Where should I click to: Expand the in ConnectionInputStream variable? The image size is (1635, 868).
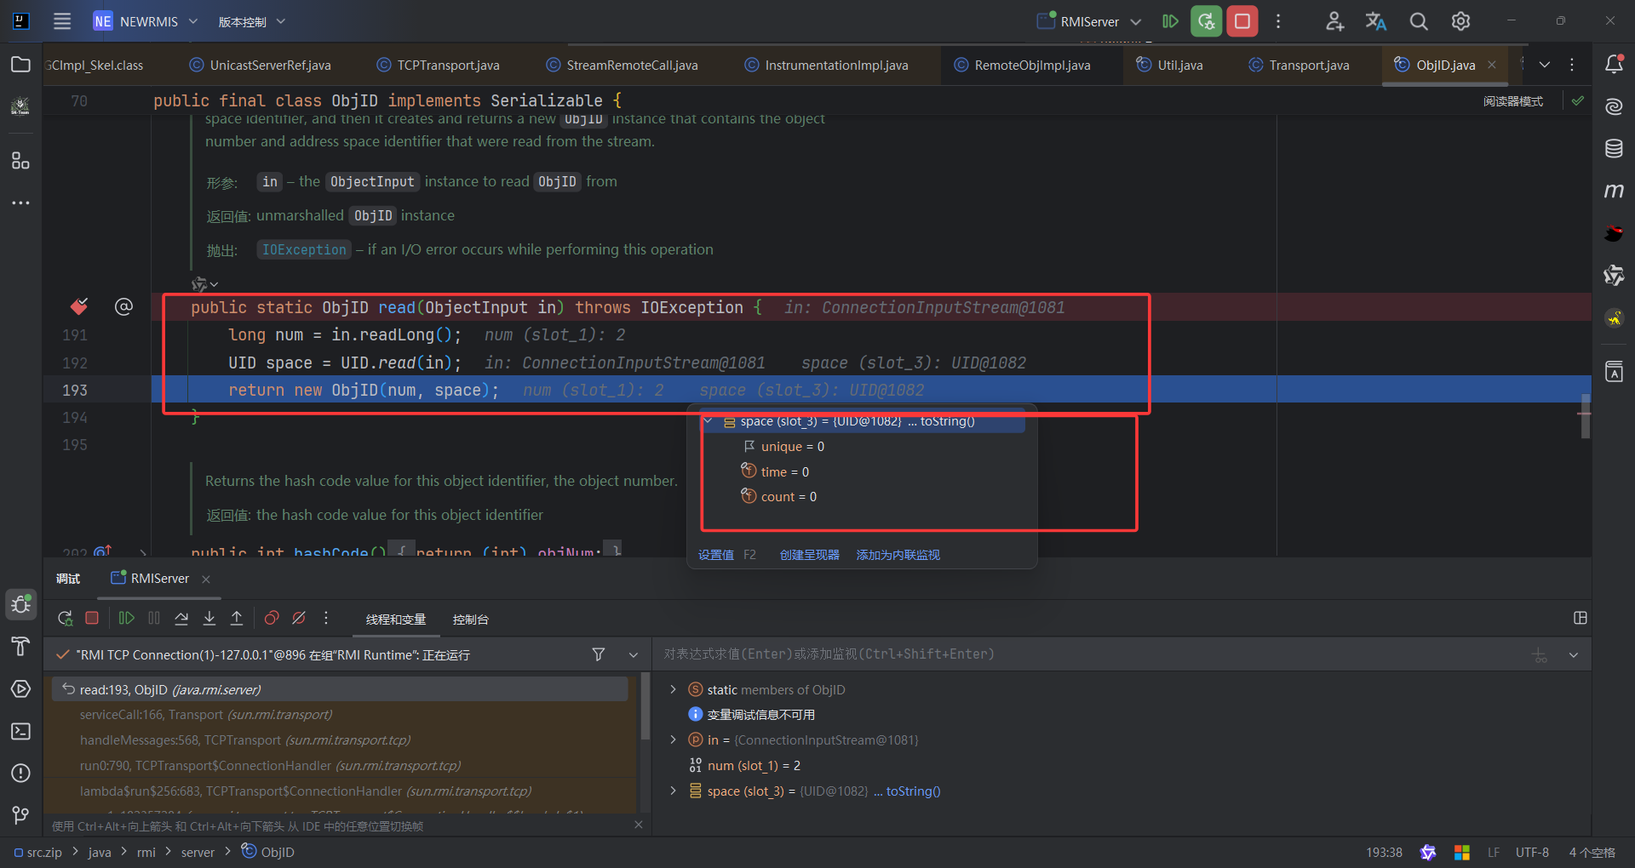673,740
